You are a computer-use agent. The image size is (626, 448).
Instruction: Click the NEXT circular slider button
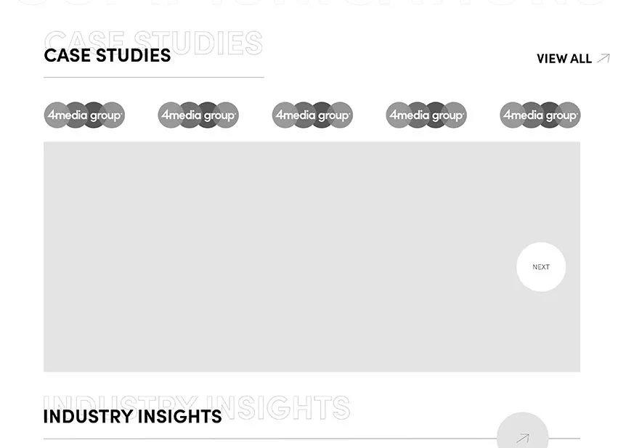coord(541,267)
